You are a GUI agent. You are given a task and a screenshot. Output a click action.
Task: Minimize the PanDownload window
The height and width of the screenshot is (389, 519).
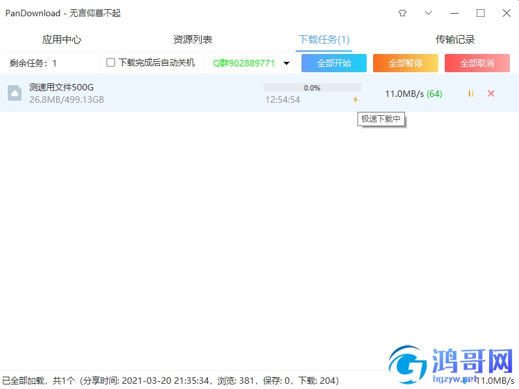455,13
